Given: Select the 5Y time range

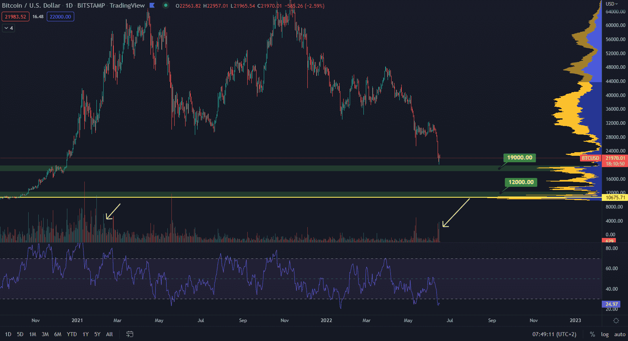Looking at the screenshot, I should click(x=97, y=334).
